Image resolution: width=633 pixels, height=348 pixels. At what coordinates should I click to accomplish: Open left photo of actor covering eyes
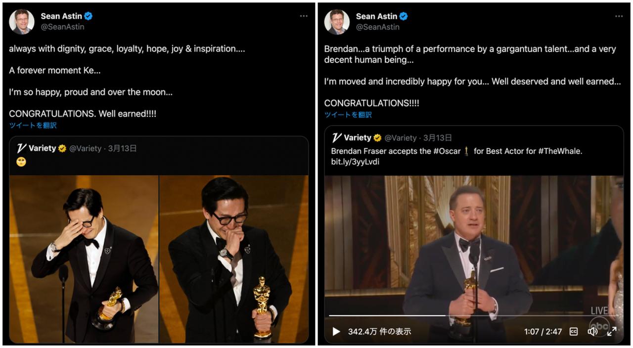[x=84, y=259]
